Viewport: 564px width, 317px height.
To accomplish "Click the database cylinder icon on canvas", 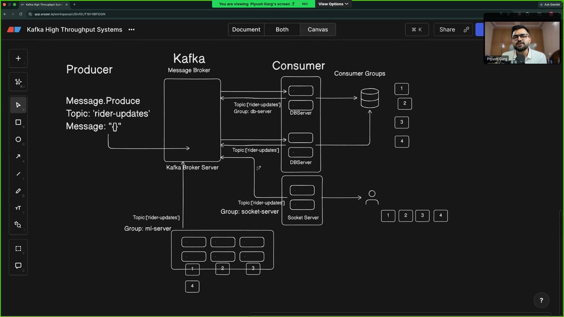I will pyautogui.click(x=369, y=98).
